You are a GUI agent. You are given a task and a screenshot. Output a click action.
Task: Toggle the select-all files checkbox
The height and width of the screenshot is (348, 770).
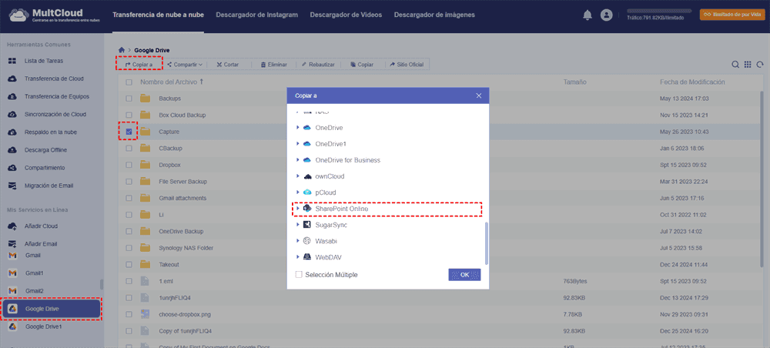tap(129, 82)
